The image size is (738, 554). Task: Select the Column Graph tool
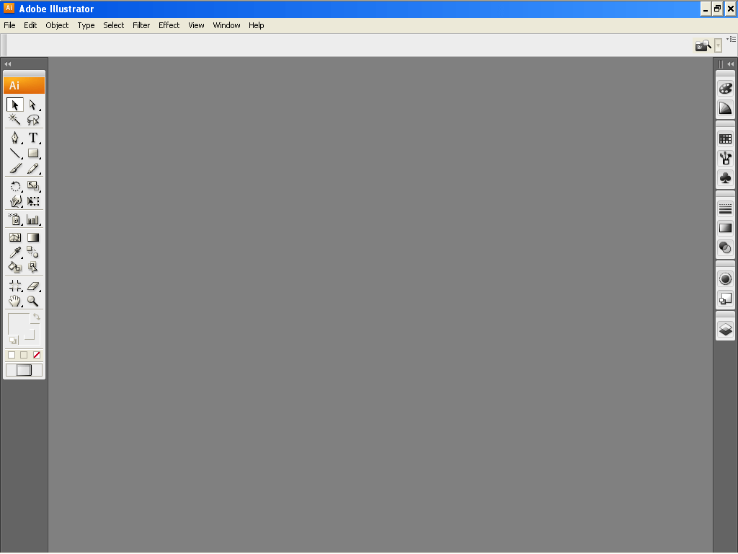32,219
